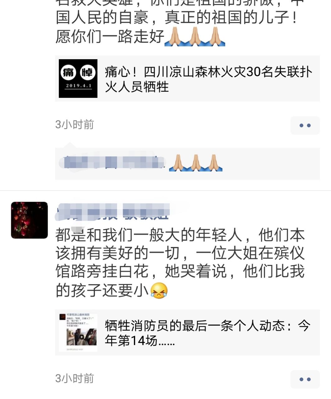The width and height of the screenshot is (331, 399).
Task: Tap the crying face emoji after 还要小
Action: (x=159, y=290)
